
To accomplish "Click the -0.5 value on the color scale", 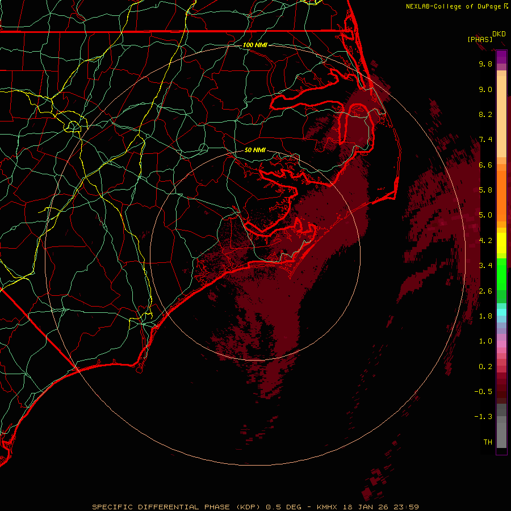I will click(x=483, y=392).
